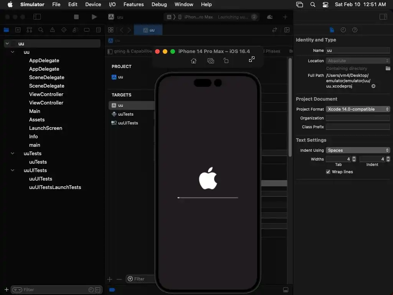Take a Simulator screenshot with camera icon
This screenshot has height=295, width=393.
211,61
